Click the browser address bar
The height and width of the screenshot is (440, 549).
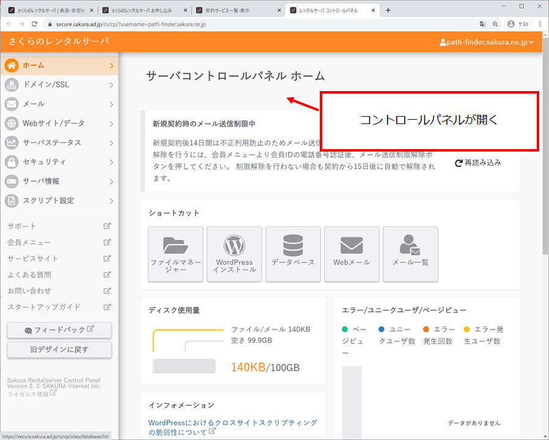click(245, 24)
